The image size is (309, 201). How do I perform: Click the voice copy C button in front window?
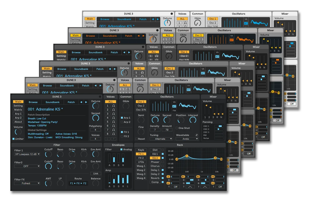click(108, 139)
